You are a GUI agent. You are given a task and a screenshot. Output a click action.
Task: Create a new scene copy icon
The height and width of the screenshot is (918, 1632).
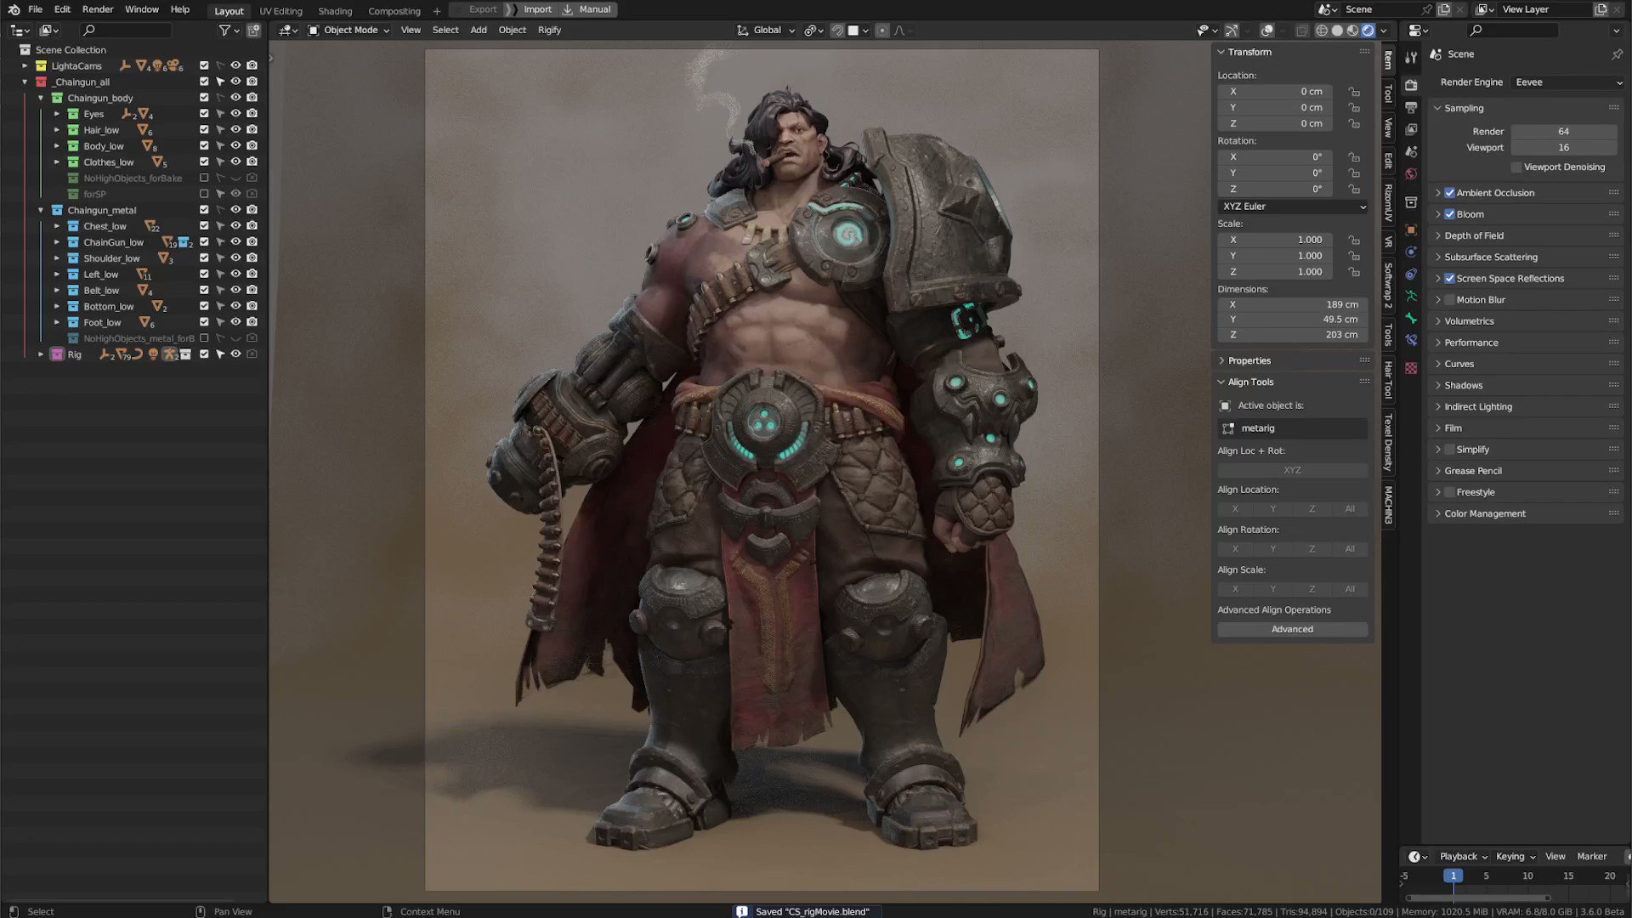(1444, 9)
